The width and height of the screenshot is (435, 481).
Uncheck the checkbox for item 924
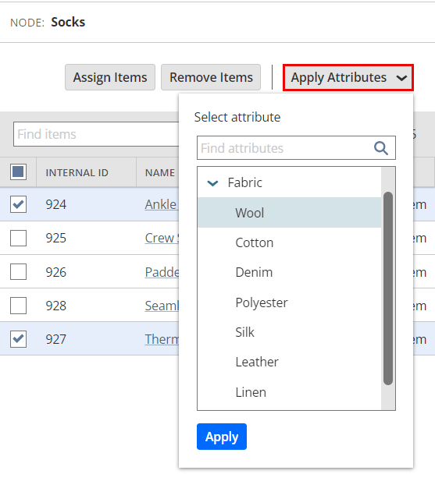19,204
